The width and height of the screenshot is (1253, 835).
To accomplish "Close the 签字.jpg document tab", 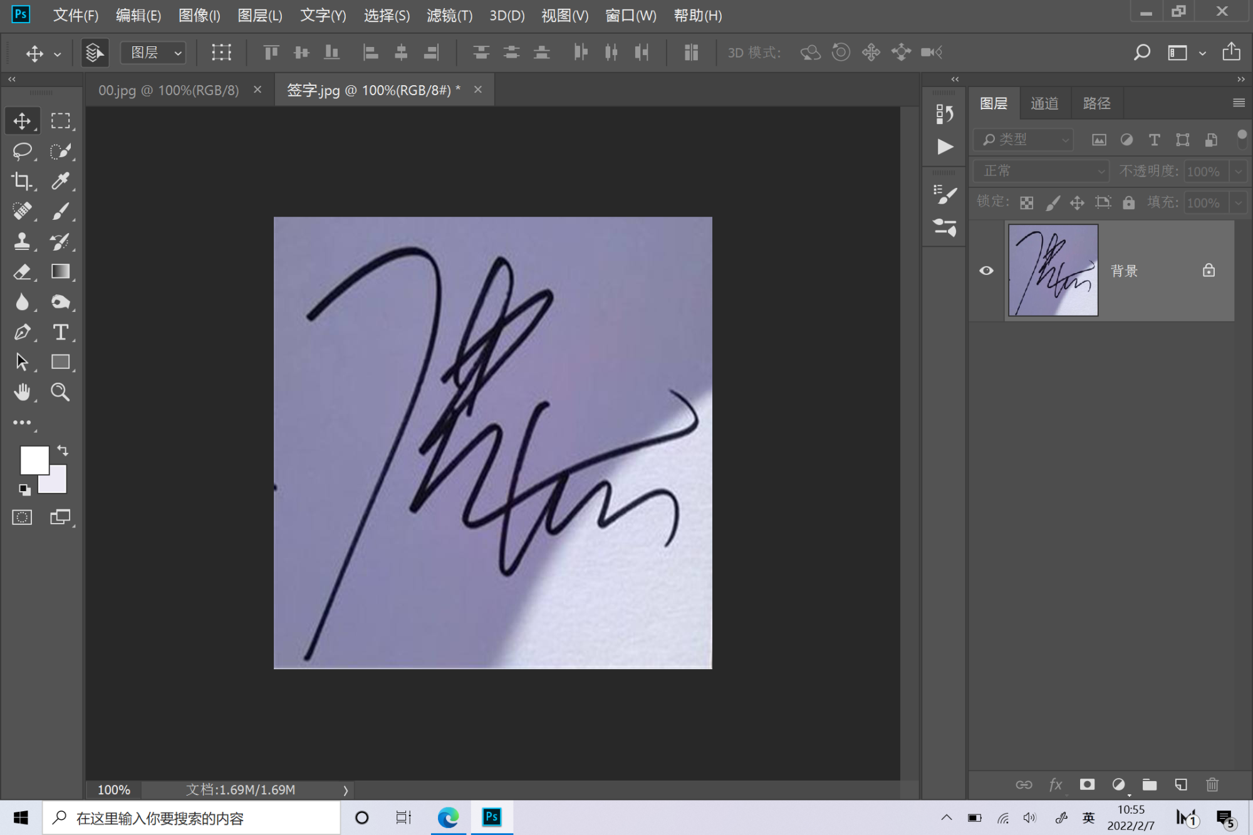I will 478,90.
